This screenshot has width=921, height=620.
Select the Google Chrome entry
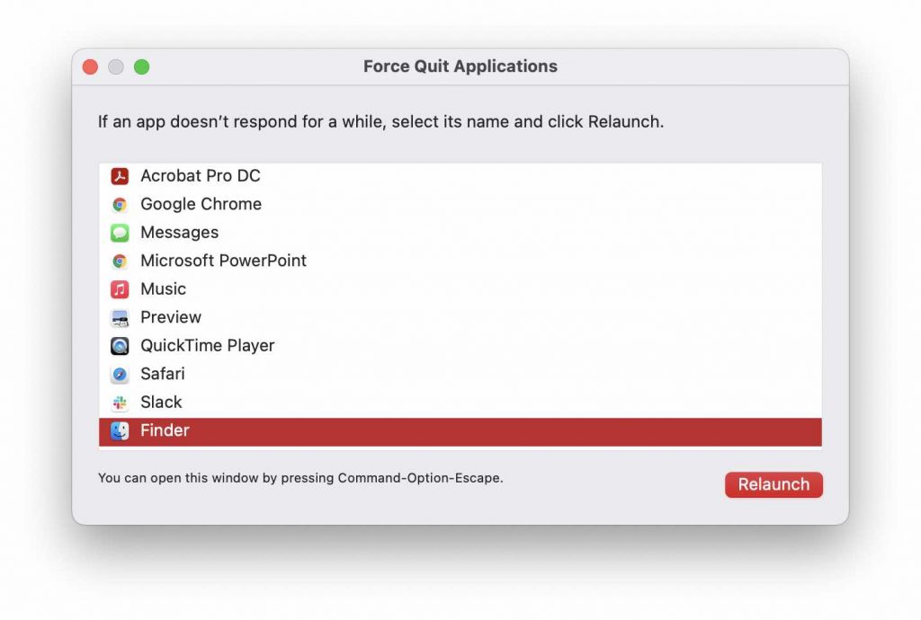460,204
